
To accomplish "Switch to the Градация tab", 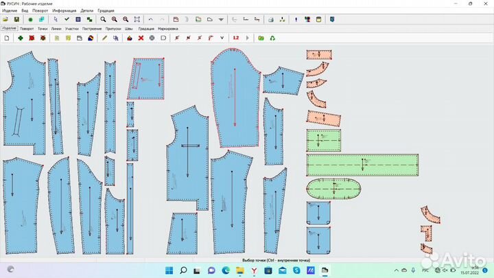I will click(x=146, y=29).
